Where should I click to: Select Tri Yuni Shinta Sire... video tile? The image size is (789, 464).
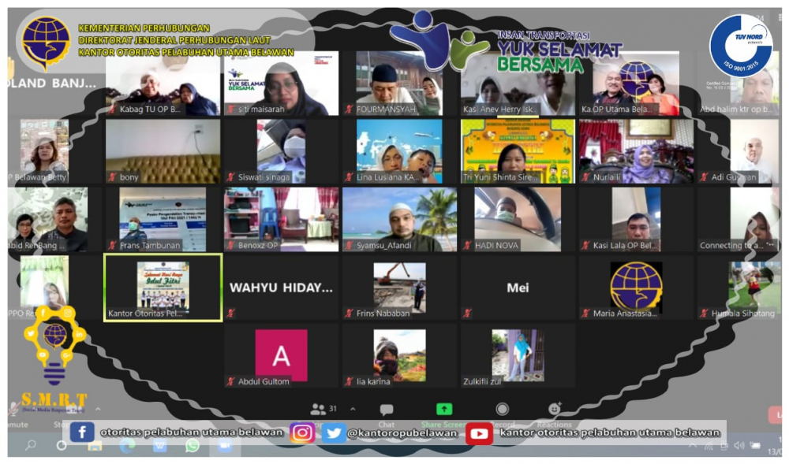pos(518,151)
